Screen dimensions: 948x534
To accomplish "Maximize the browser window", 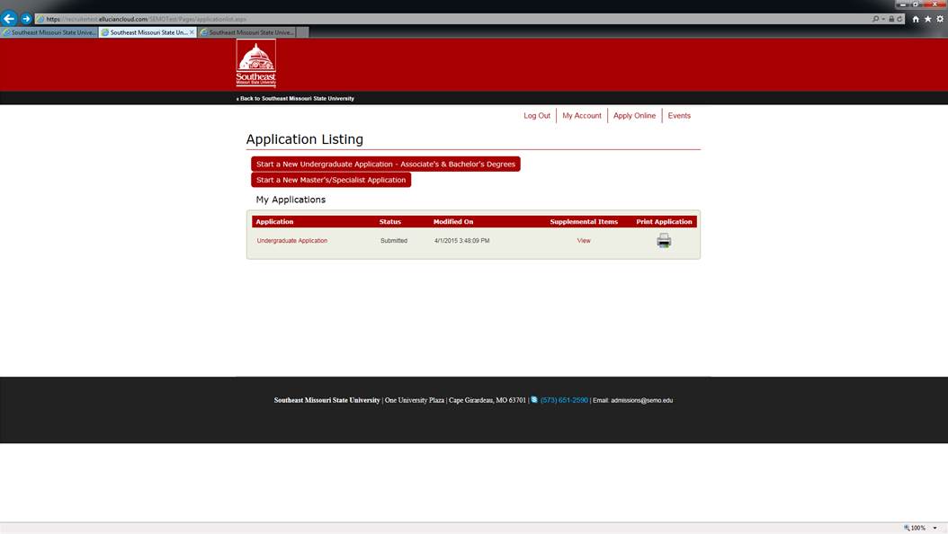I will [916, 4].
